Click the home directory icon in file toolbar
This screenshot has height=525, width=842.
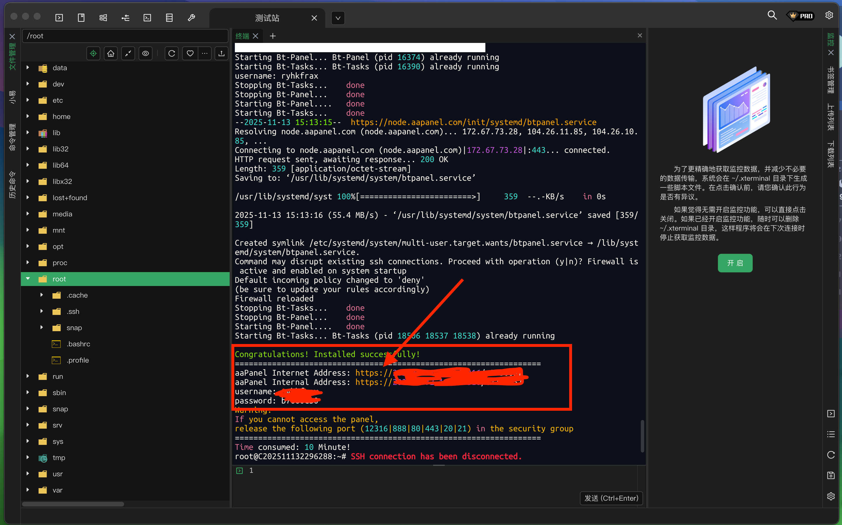[111, 53]
